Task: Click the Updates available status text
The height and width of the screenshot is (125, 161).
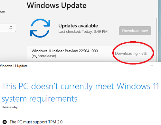Action: [78, 26]
